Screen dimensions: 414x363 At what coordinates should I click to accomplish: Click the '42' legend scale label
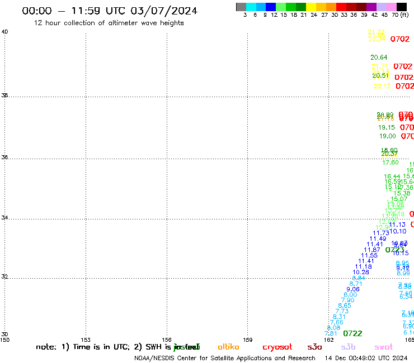click(x=374, y=15)
